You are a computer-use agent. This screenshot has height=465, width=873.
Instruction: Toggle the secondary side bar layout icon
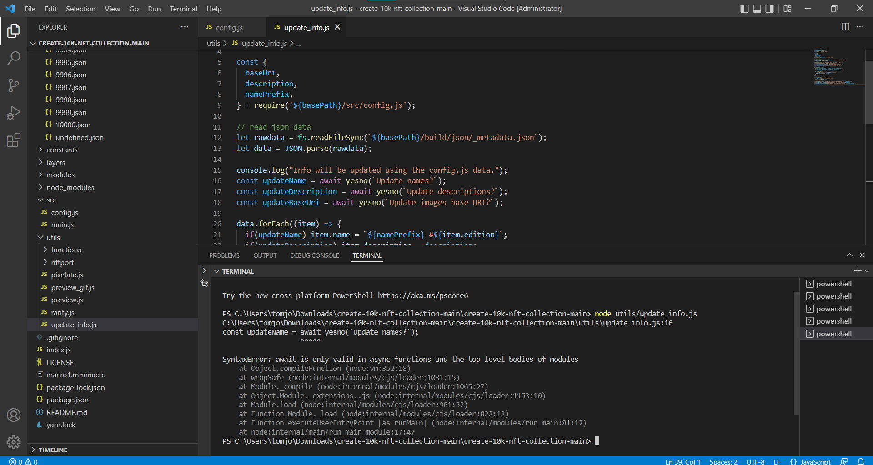[769, 9]
